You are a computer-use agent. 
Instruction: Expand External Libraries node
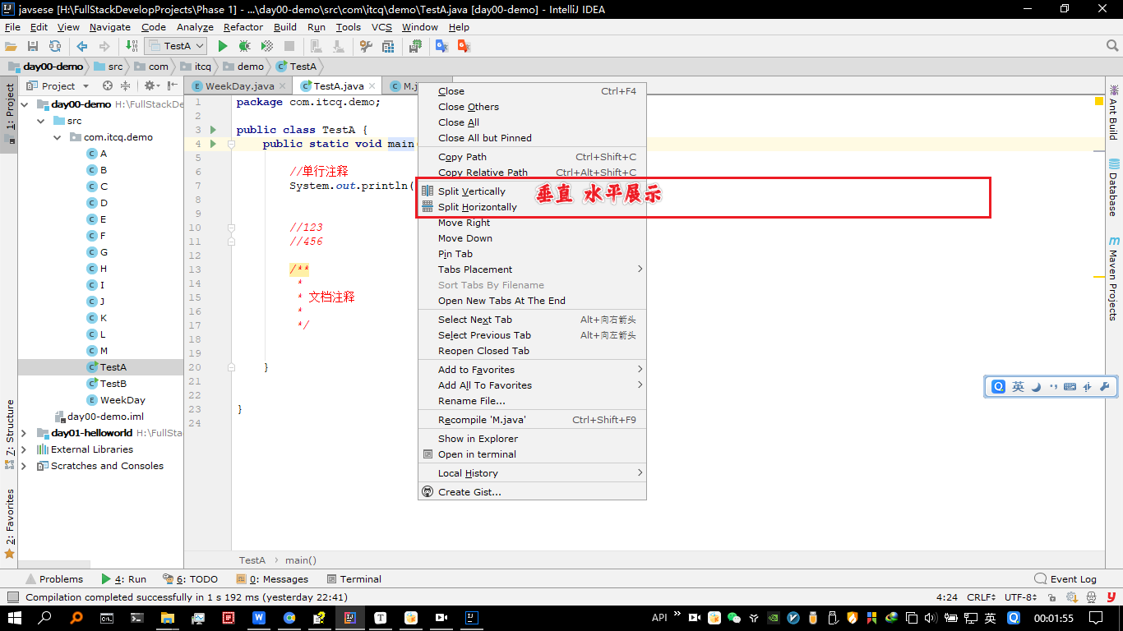tap(24, 449)
